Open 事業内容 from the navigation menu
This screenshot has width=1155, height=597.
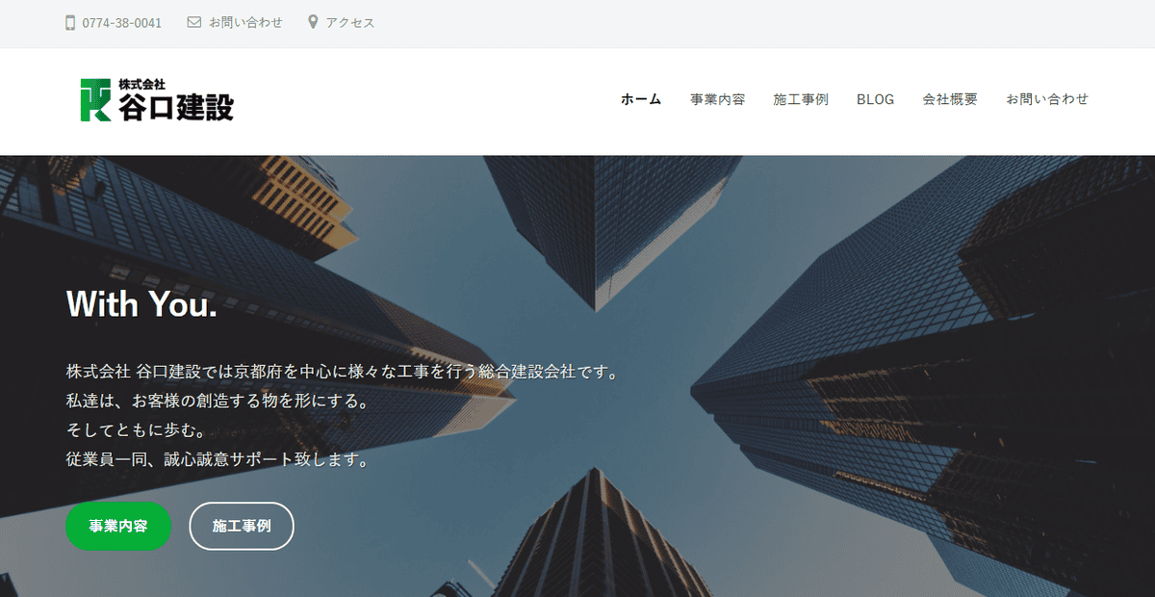[715, 98]
